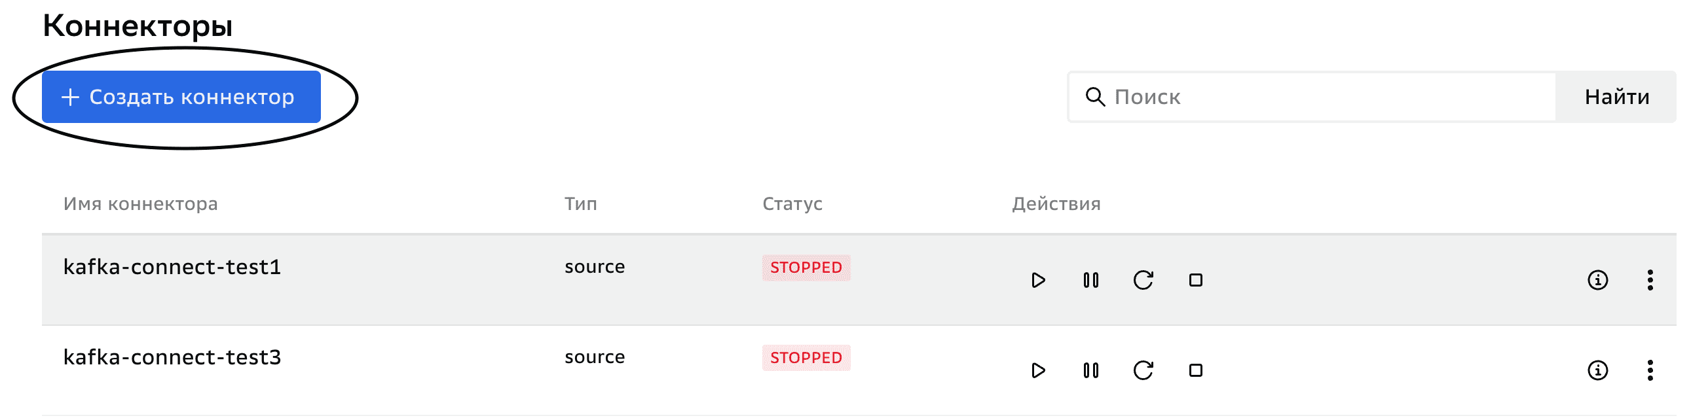Click the search magnifier icon in Поиск field
The width and height of the screenshot is (1691, 420).
tap(1096, 97)
